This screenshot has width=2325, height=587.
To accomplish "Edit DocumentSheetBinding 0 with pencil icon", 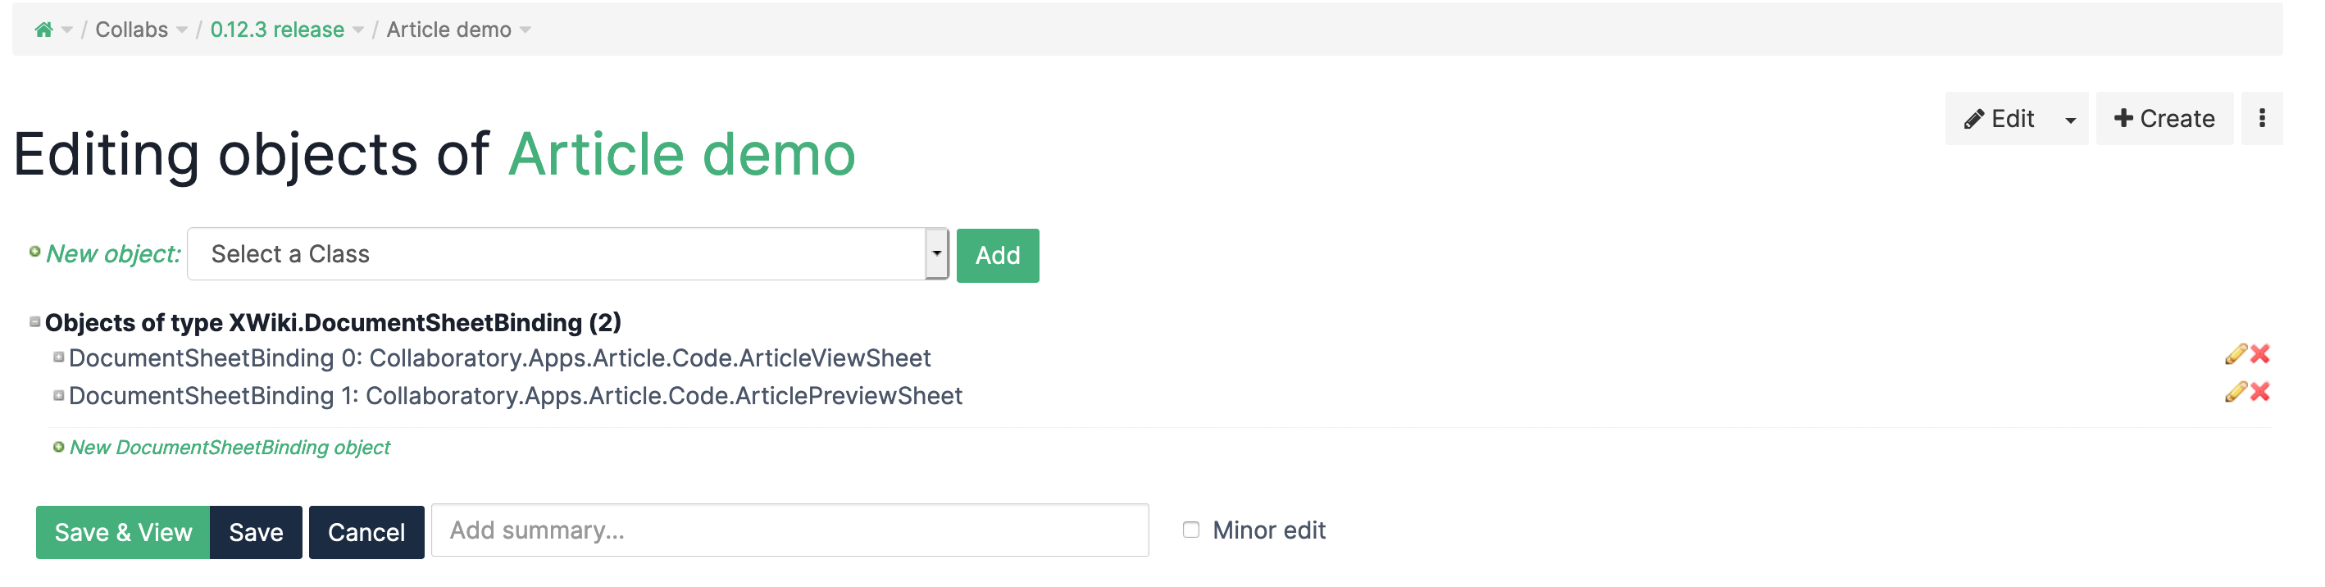I will (x=2235, y=354).
